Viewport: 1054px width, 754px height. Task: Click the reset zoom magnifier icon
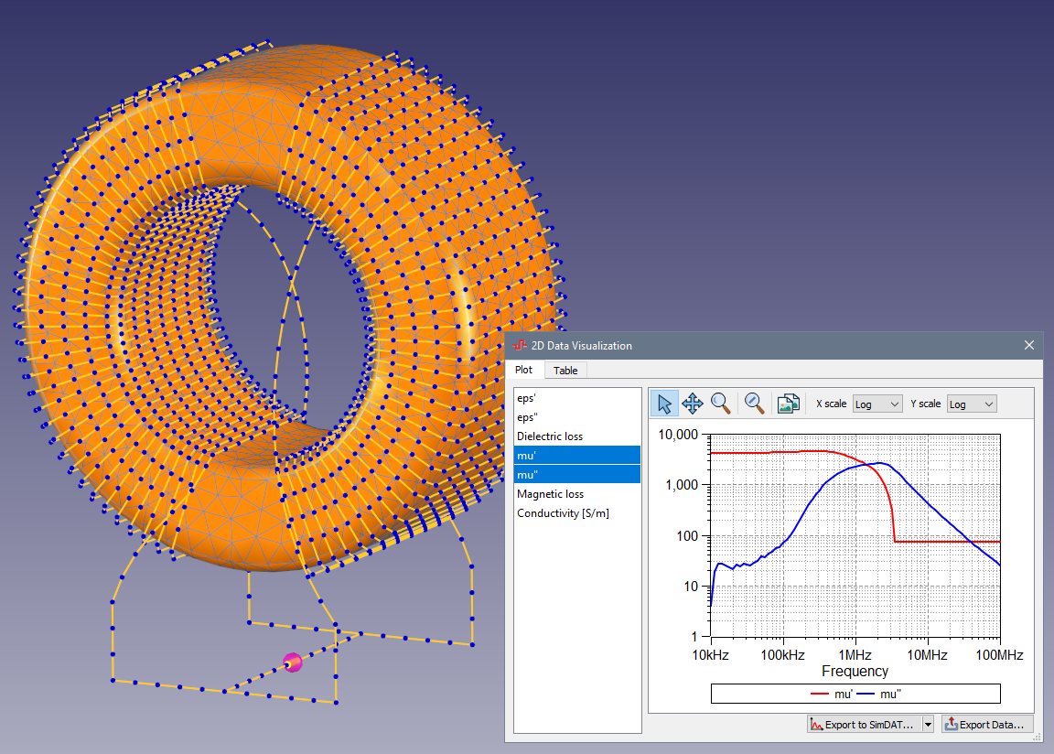click(x=755, y=404)
